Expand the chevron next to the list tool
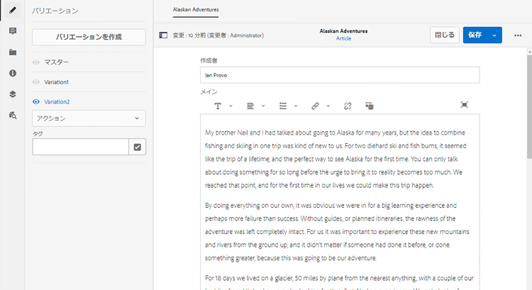This screenshot has width=532, height=290. click(296, 106)
